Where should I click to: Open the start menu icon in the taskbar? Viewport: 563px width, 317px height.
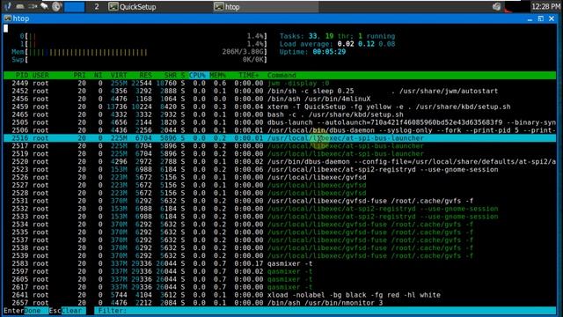point(8,6)
